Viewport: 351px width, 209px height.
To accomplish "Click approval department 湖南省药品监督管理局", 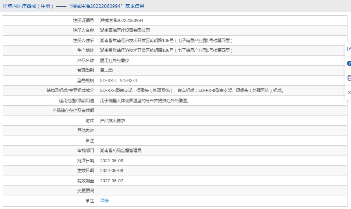I will click(x=121, y=150).
